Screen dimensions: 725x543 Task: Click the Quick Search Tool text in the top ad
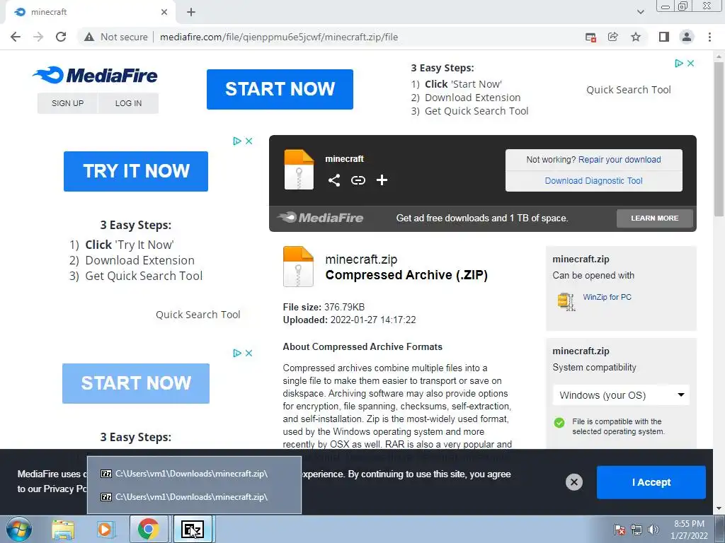(629, 90)
